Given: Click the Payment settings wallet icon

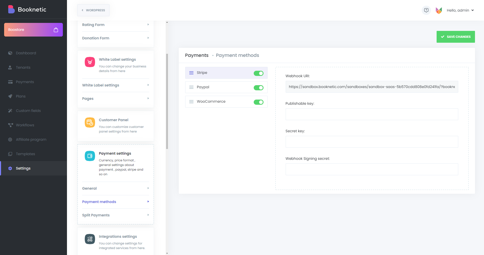Looking at the screenshot, I should tap(90, 156).
